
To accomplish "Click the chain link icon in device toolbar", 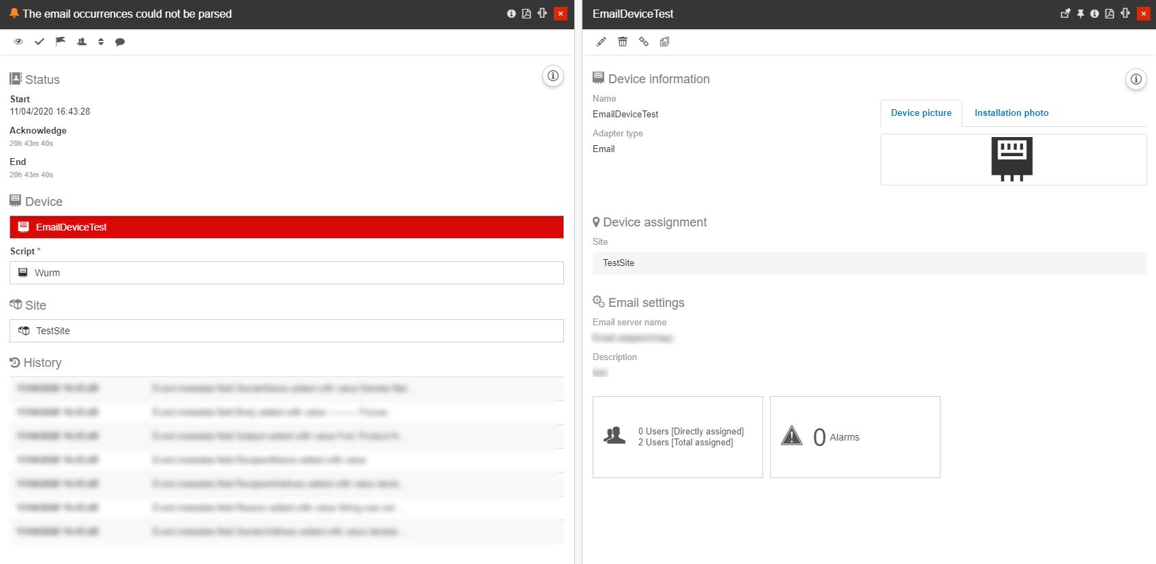I will [644, 42].
